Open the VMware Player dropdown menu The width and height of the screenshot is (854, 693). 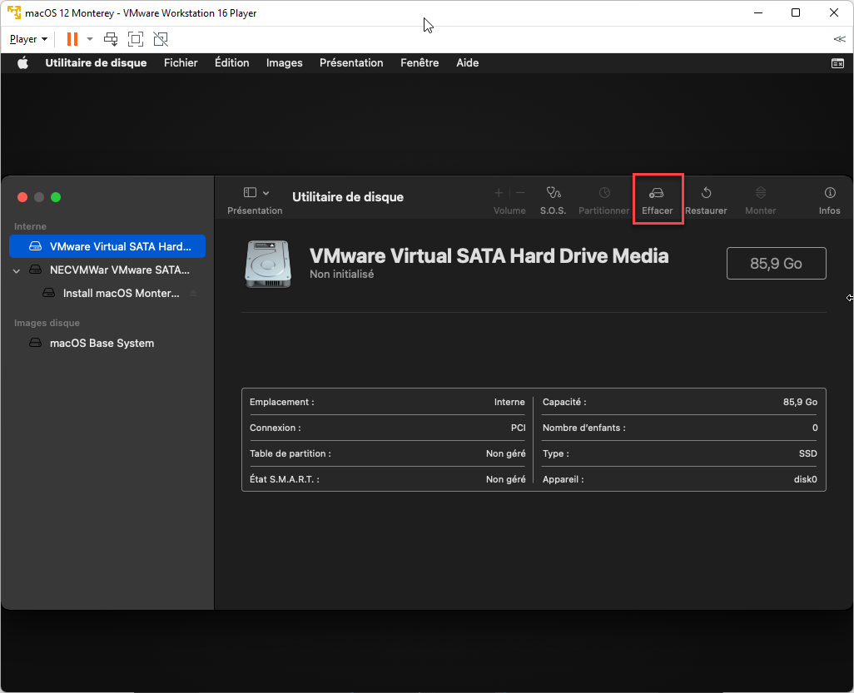[x=28, y=39]
